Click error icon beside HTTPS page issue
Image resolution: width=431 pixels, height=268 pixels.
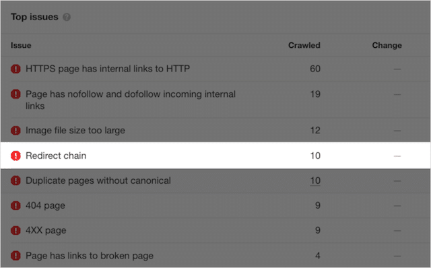pos(15,69)
